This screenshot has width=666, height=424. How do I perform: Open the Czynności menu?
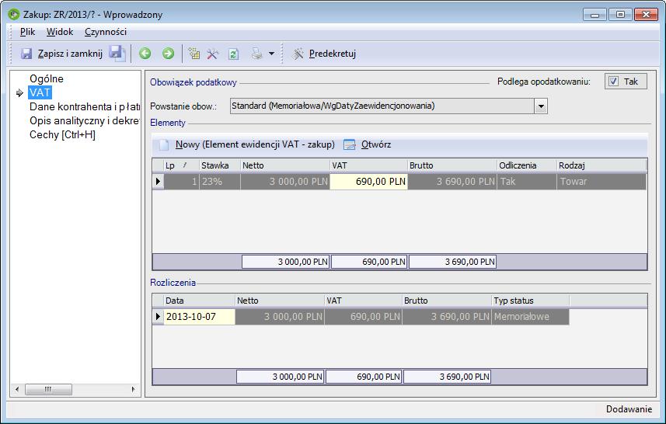click(x=106, y=32)
